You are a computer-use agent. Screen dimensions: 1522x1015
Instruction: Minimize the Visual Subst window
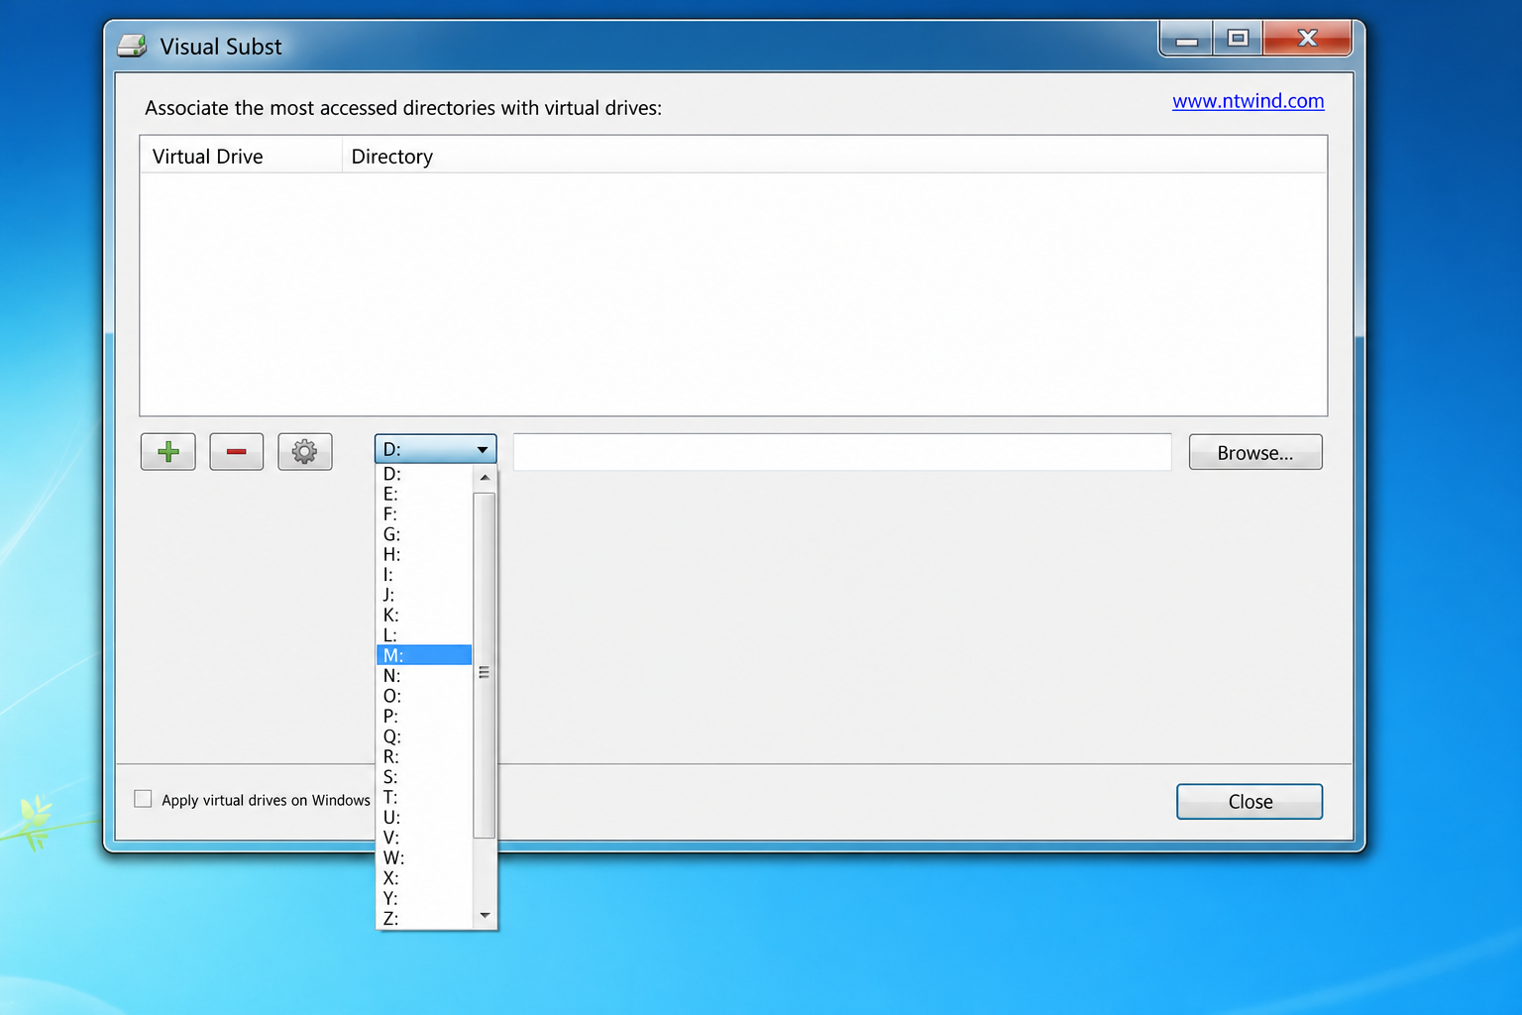tap(1187, 39)
